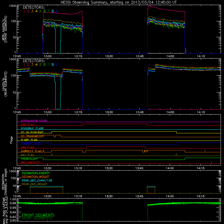Select the FLARE_FLAG label

(x=29, y=140)
